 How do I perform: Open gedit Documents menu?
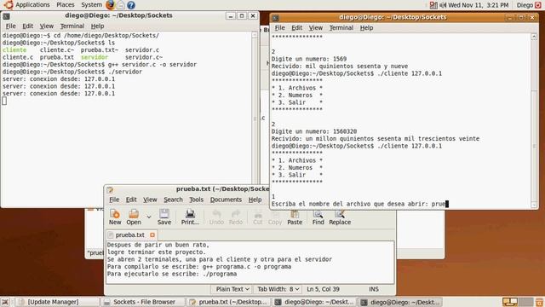point(226,200)
